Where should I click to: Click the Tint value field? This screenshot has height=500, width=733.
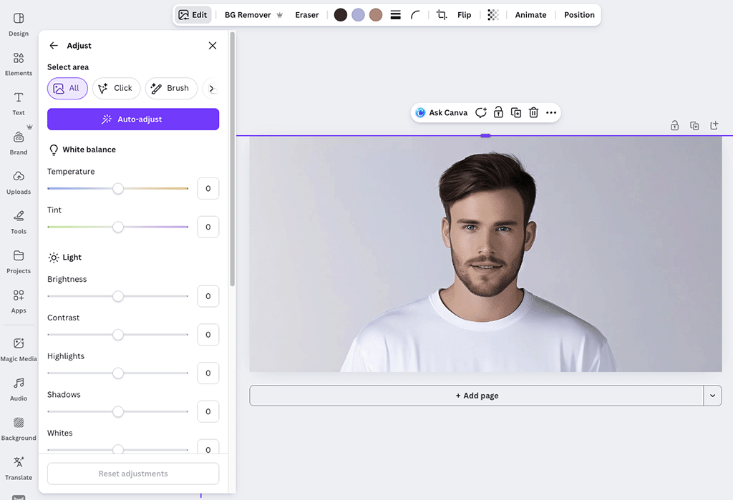coord(208,227)
